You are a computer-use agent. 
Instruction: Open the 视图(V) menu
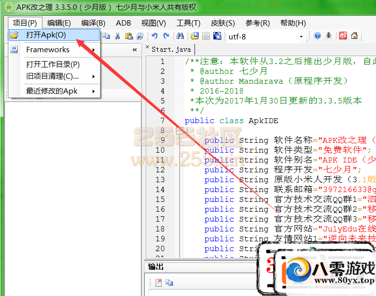click(153, 23)
